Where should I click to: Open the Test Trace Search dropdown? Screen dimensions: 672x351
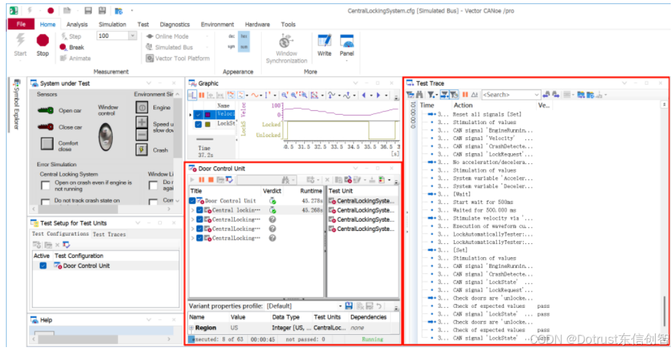click(536, 95)
